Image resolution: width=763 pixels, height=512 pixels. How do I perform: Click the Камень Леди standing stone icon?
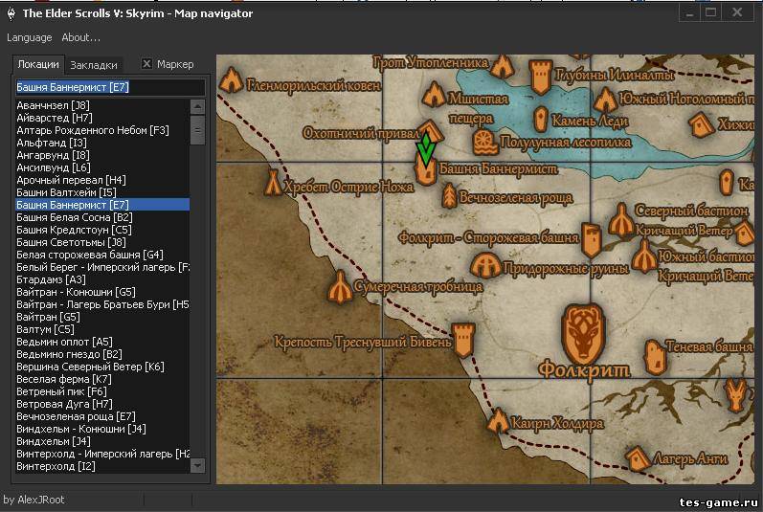tap(540, 119)
